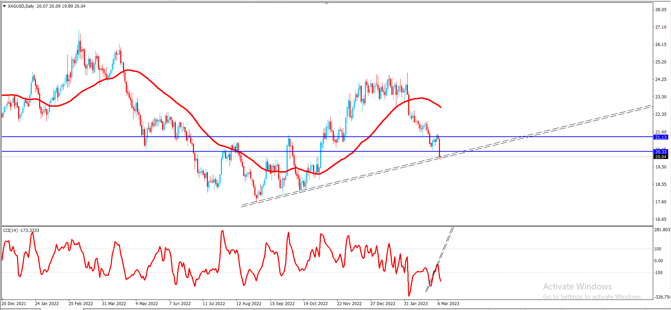Click the 20.33 blue price tag

pos(661,152)
